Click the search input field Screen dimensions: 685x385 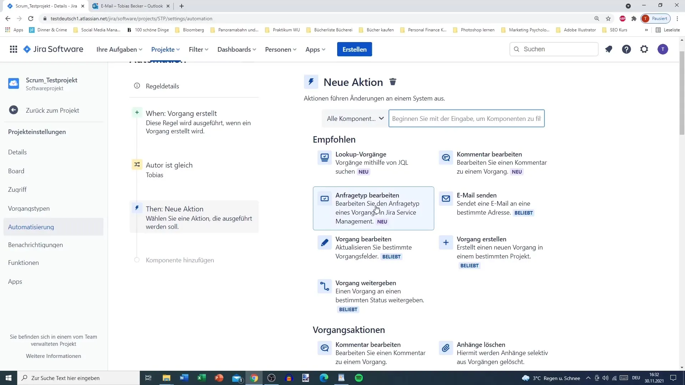pos(467,118)
